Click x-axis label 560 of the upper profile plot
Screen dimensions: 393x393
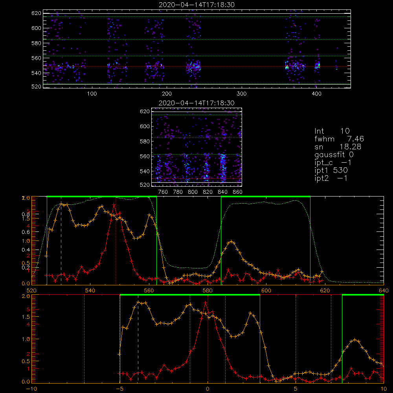(x=149, y=290)
